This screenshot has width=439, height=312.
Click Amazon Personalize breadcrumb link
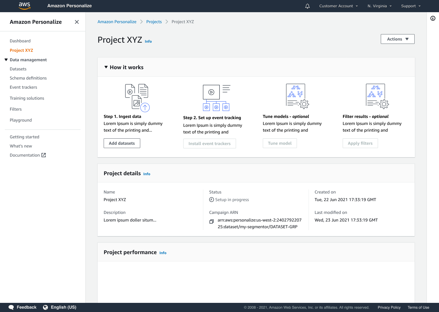pyautogui.click(x=117, y=22)
